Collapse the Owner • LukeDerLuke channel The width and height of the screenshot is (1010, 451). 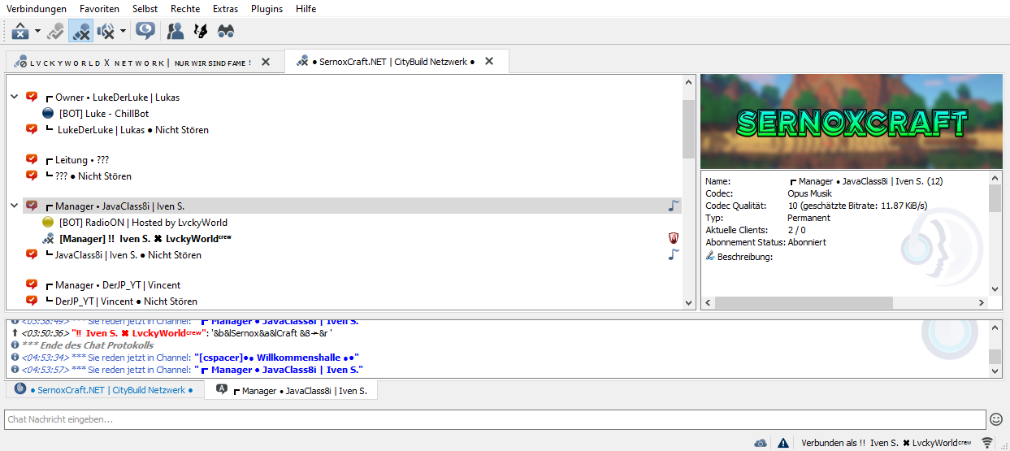tap(15, 97)
